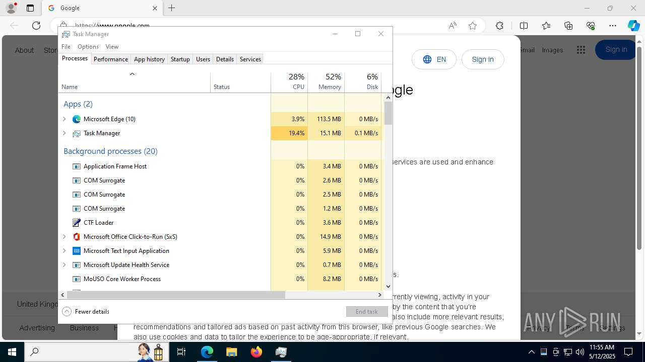The width and height of the screenshot is (645, 362).
Task: Open Google language EN selector
Action: (434, 59)
